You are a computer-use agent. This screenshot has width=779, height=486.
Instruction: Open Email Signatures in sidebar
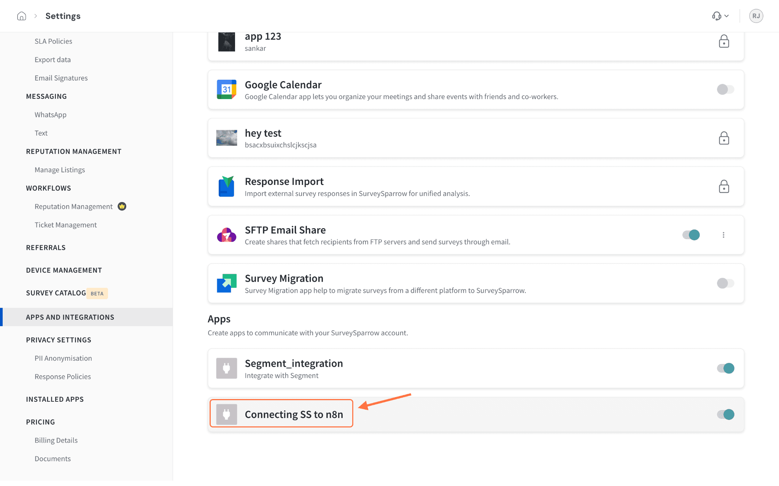[61, 78]
